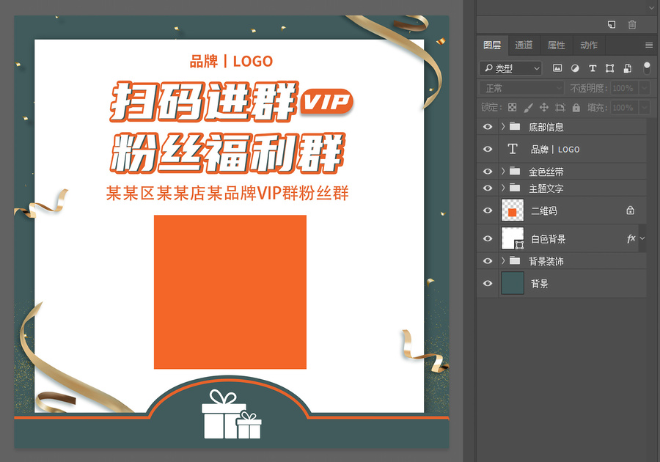
Task: Hide the 品牌 | LOGO text layer eye
Action: pyautogui.click(x=488, y=149)
